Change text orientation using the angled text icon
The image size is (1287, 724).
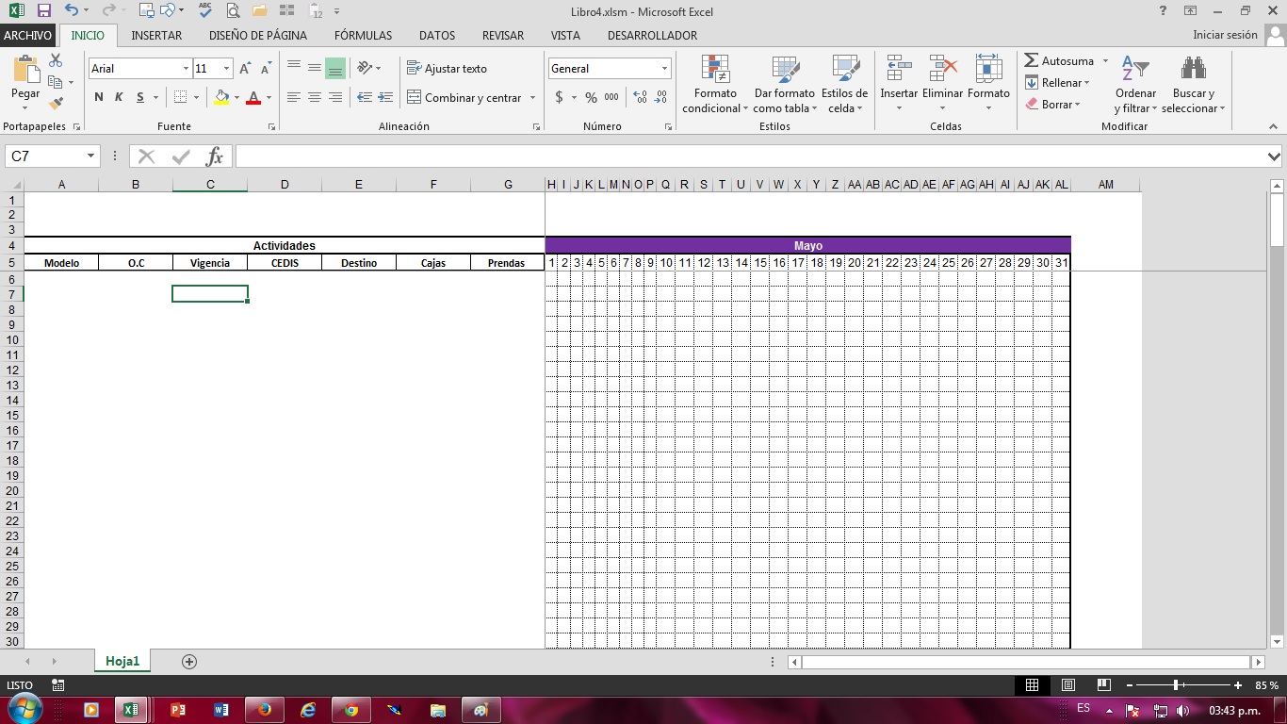pos(365,68)
